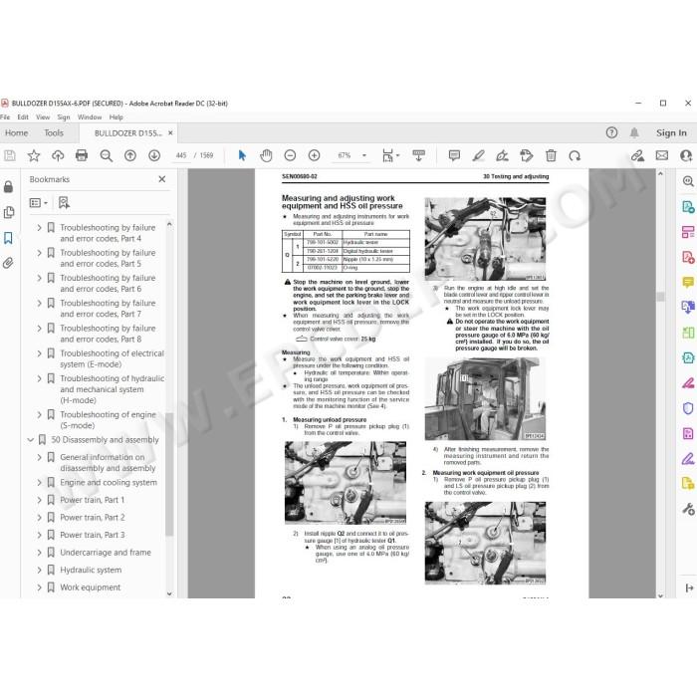Click the Sign In button
The image size is (697, 697).
pos(671,132)
